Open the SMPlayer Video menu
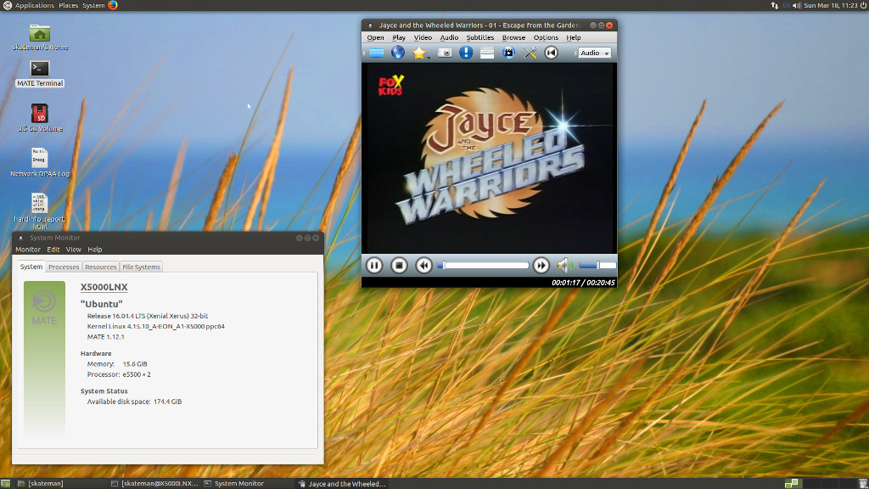Image resolution: width=869 pixels, height=489 pixels. point(423,37)
